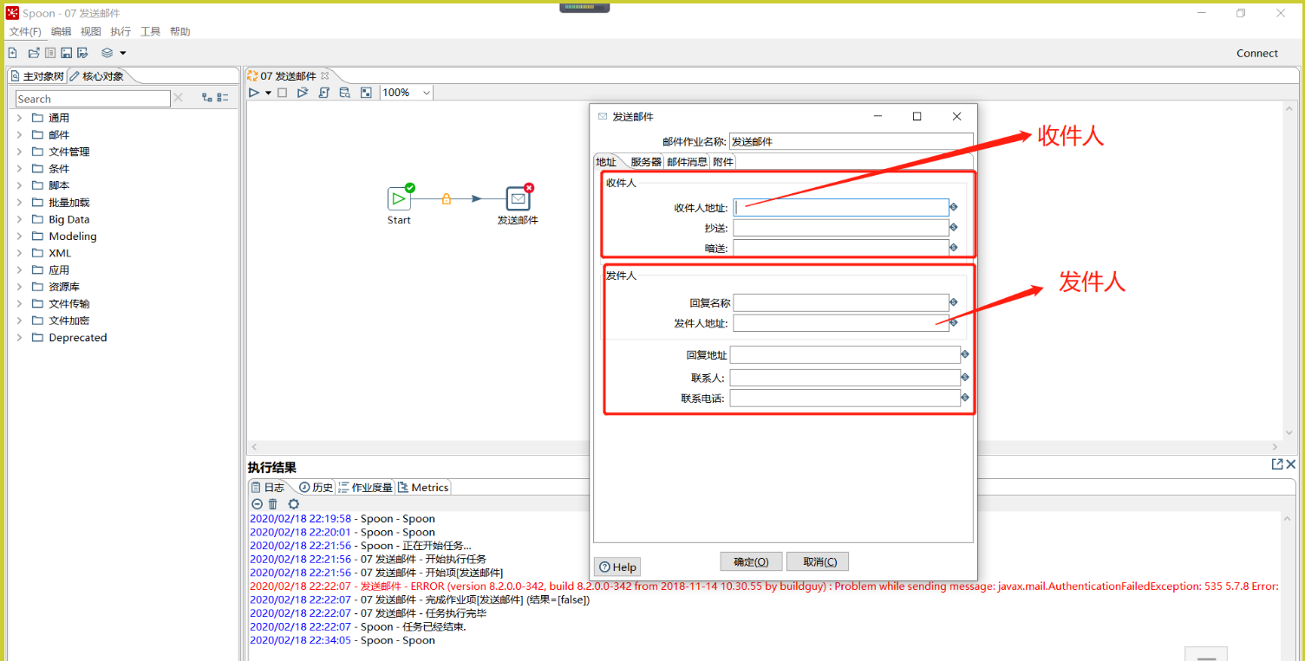Click the open file folder icon
The image size is (1305, 661).
(x=34, y=53)
